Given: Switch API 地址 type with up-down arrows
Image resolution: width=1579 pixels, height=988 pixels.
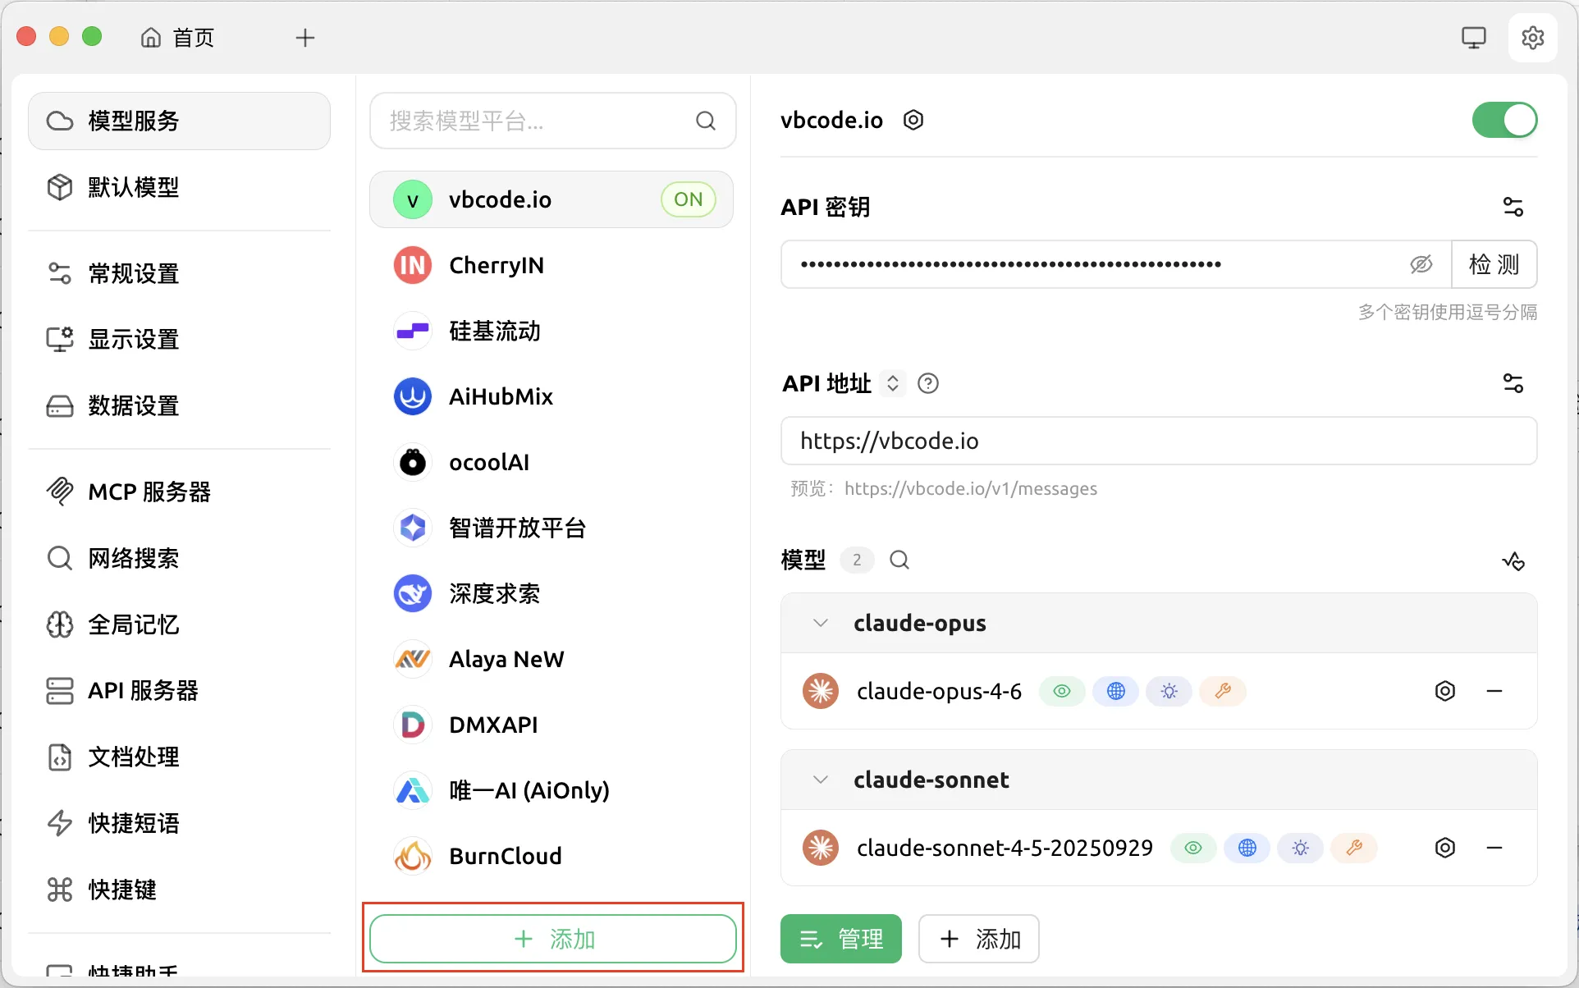Looking at the screenshot, I should click(892, 383).
